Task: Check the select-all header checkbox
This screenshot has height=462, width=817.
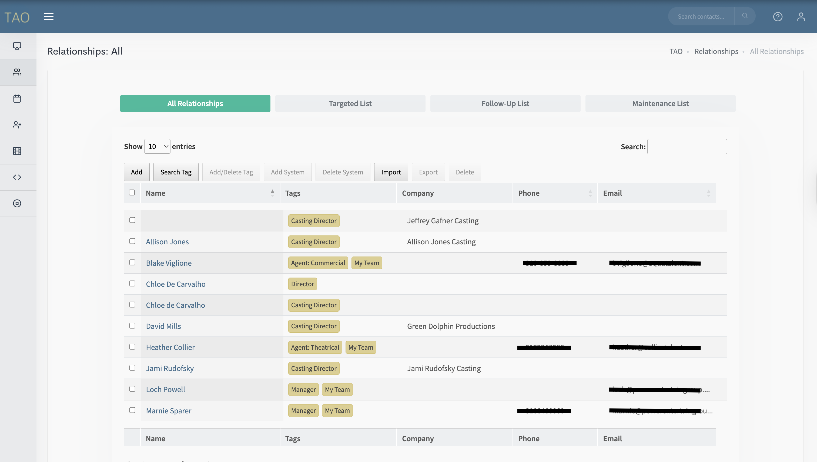Action: [x=132, y=193]
